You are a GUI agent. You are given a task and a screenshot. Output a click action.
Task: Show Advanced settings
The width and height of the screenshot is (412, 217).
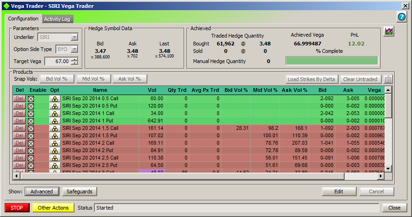click(x=42, y=191)
